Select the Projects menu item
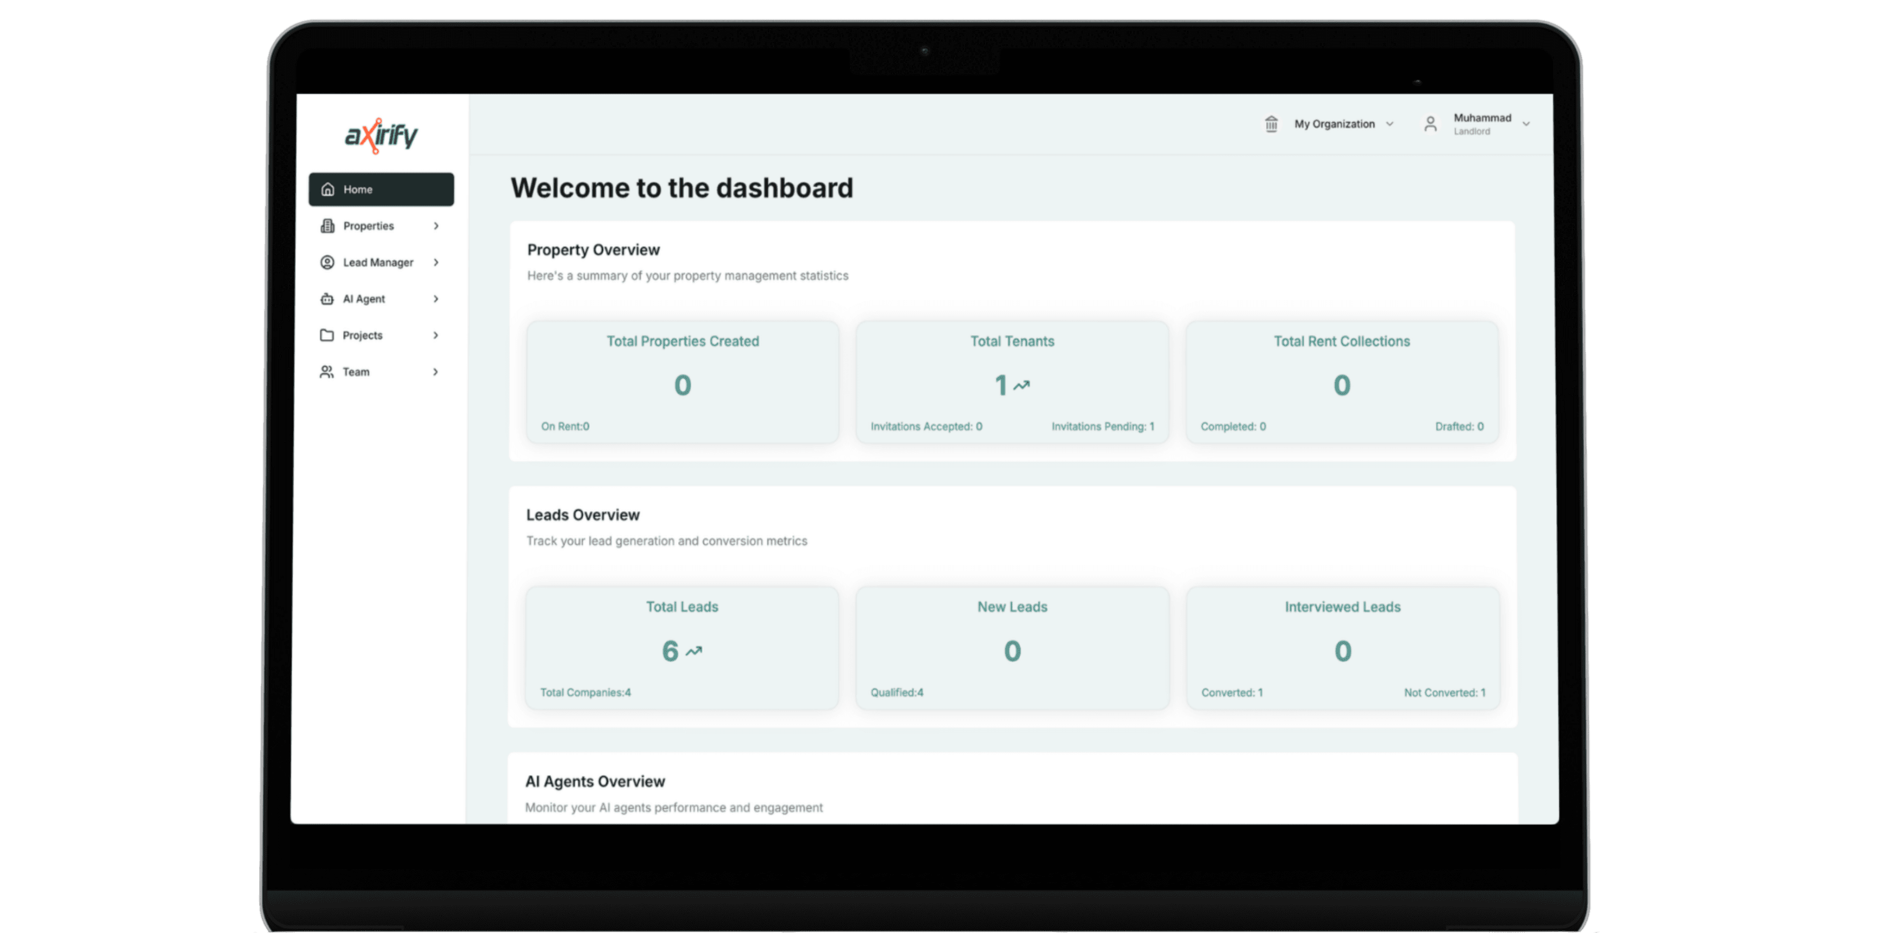The height and width of the screenshot is (933, 1878). click(363, 335)
